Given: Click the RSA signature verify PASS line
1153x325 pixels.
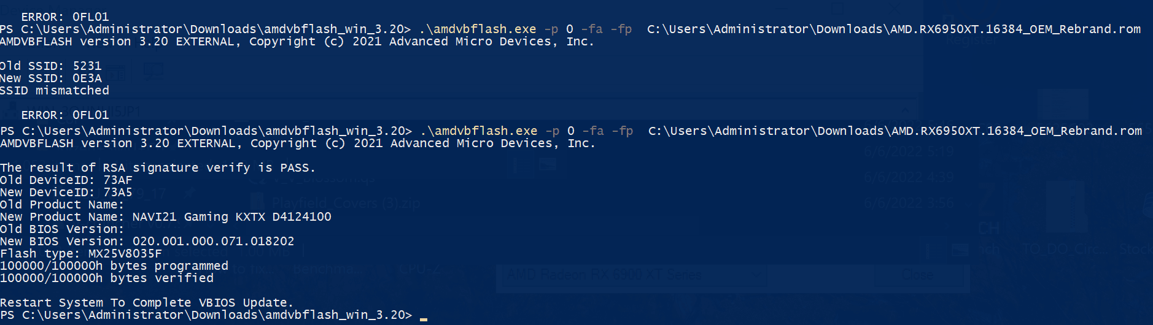Looking at the screenshot, I should point(158,167).
